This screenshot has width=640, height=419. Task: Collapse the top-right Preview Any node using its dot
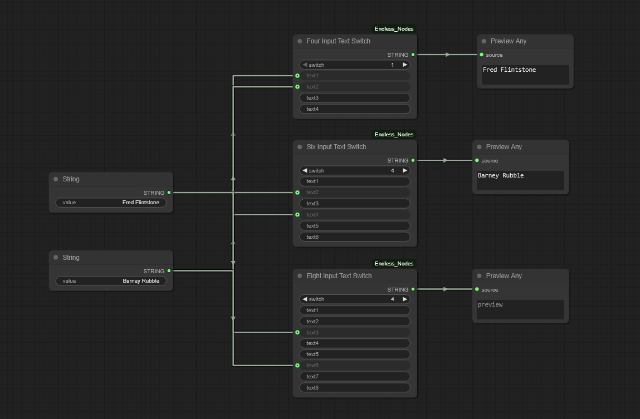(483, 41)
